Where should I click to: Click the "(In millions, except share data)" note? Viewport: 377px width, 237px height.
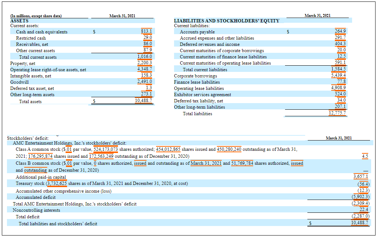[x=36, y=16]
